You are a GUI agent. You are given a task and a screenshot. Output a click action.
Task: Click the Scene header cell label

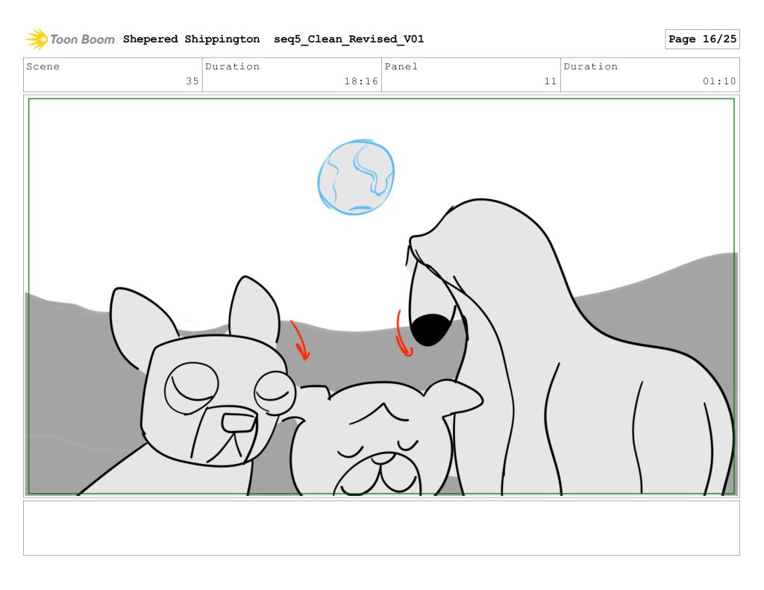point(43,66)
